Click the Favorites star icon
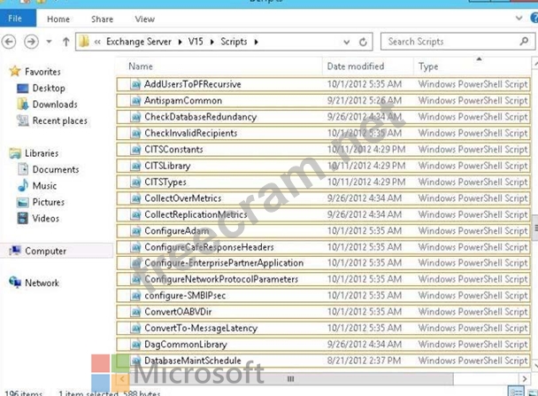 [15, 71]
